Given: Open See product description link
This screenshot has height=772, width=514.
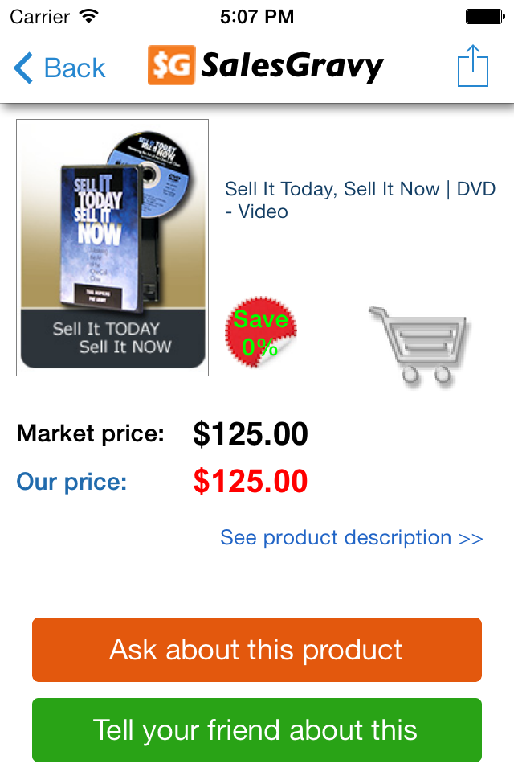Looking at the screenshot, I should [352, 538].
